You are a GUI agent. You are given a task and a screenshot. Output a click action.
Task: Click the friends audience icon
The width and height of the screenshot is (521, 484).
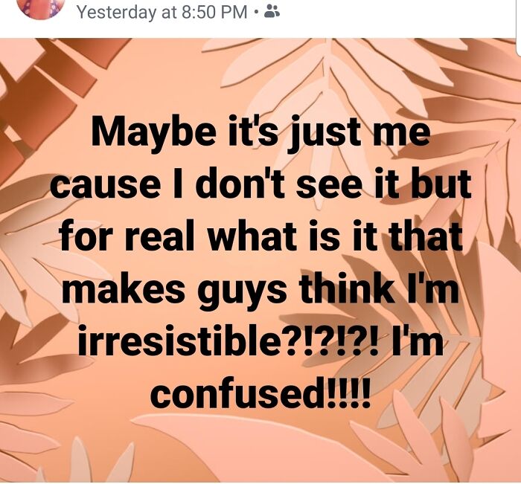(272, 12)
